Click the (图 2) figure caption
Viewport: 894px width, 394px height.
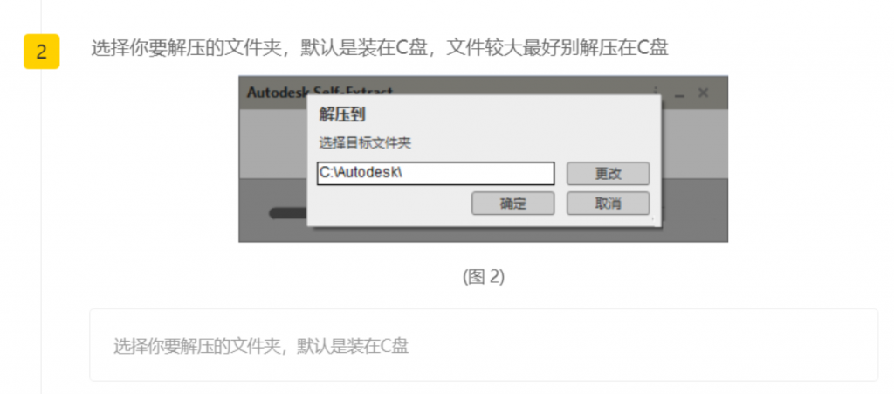[484, 277]
